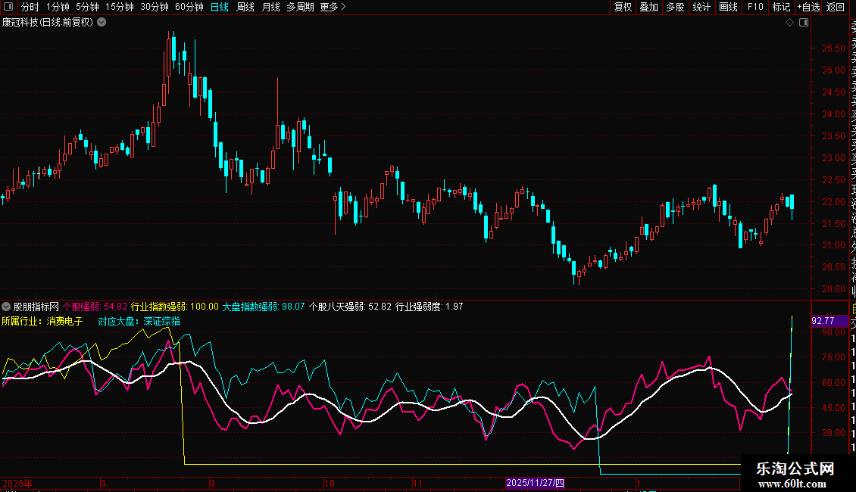The width and height of the screenshot is (856, 492).
Task: Click the 返回 back button
Action: (836, 7)
